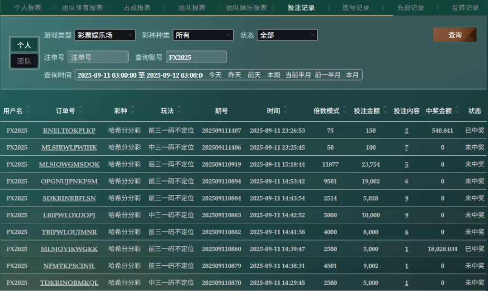Sort records by 时间 sort icon
Viewport: 488px width, 291px height.
pos(285,110)
